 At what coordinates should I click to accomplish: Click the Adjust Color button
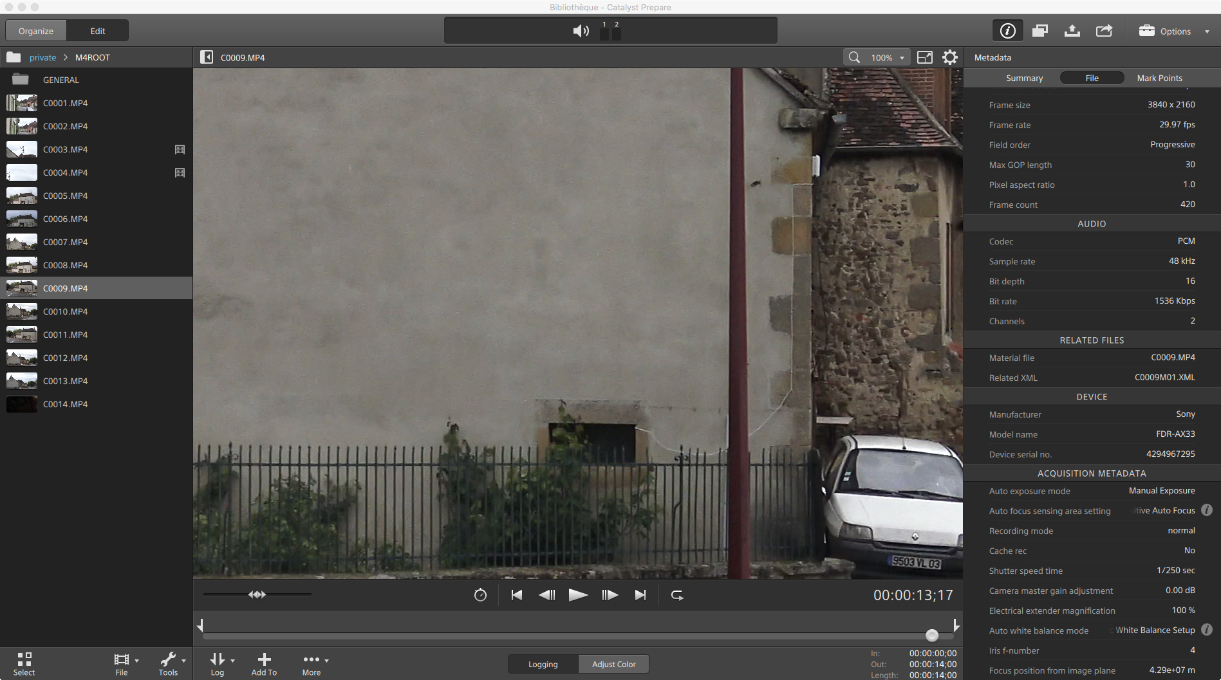[613, 664]
